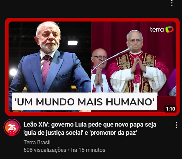
Task: Click the '608 visualizações' view count
Action: coord(45,150)
